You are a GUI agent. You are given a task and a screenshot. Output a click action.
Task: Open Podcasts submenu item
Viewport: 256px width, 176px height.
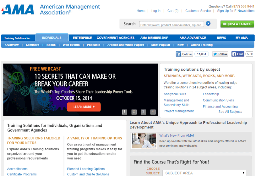pos(93,45)
